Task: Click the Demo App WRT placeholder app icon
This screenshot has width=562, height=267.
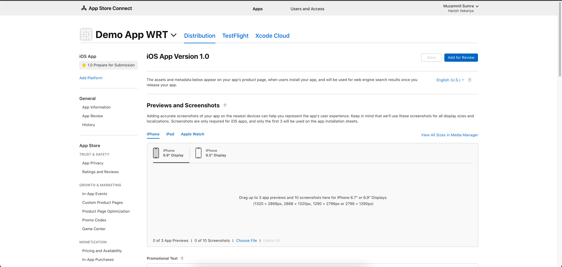Action: (x=86, y=35)
